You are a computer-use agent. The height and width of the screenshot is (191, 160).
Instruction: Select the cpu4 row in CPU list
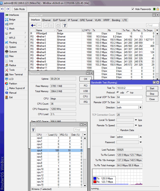tap(57, 150)
